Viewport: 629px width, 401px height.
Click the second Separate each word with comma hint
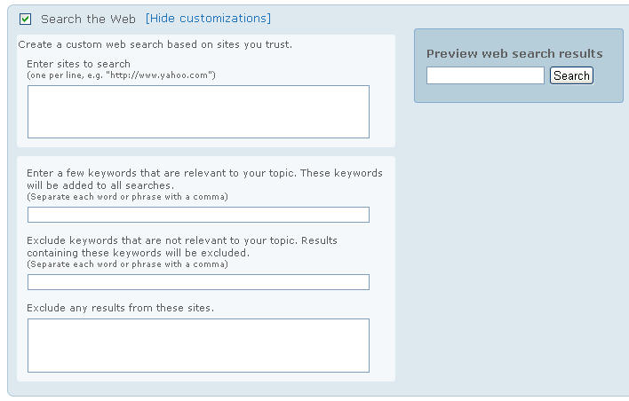click(127, 264)
